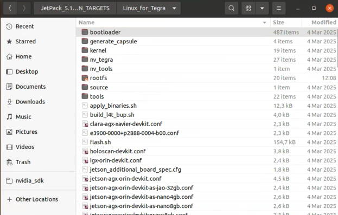Go forward using the forward arrow
338x215 pixels.
[x=24, y=8]
